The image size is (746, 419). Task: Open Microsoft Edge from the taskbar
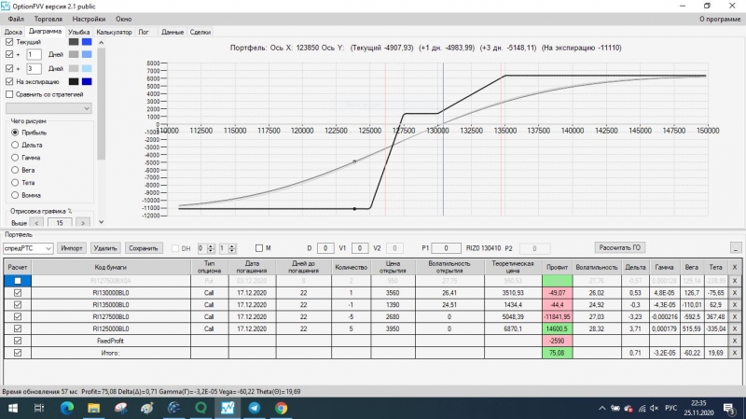pyautogui.click(x=67, y=408)
